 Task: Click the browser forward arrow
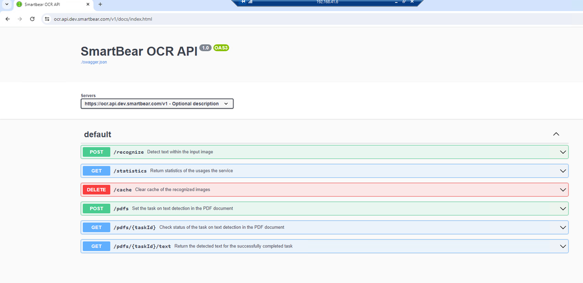point(20,19)
